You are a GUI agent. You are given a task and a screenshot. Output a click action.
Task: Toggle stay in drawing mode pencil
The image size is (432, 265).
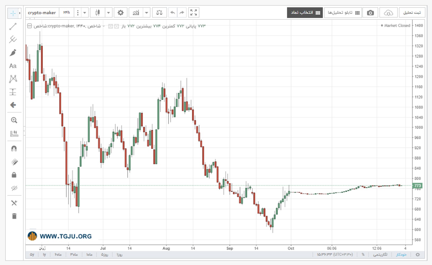click(x=14, y=162)
